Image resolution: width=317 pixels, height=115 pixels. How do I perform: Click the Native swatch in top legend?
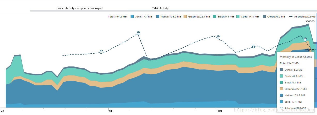tap(158, 16)
